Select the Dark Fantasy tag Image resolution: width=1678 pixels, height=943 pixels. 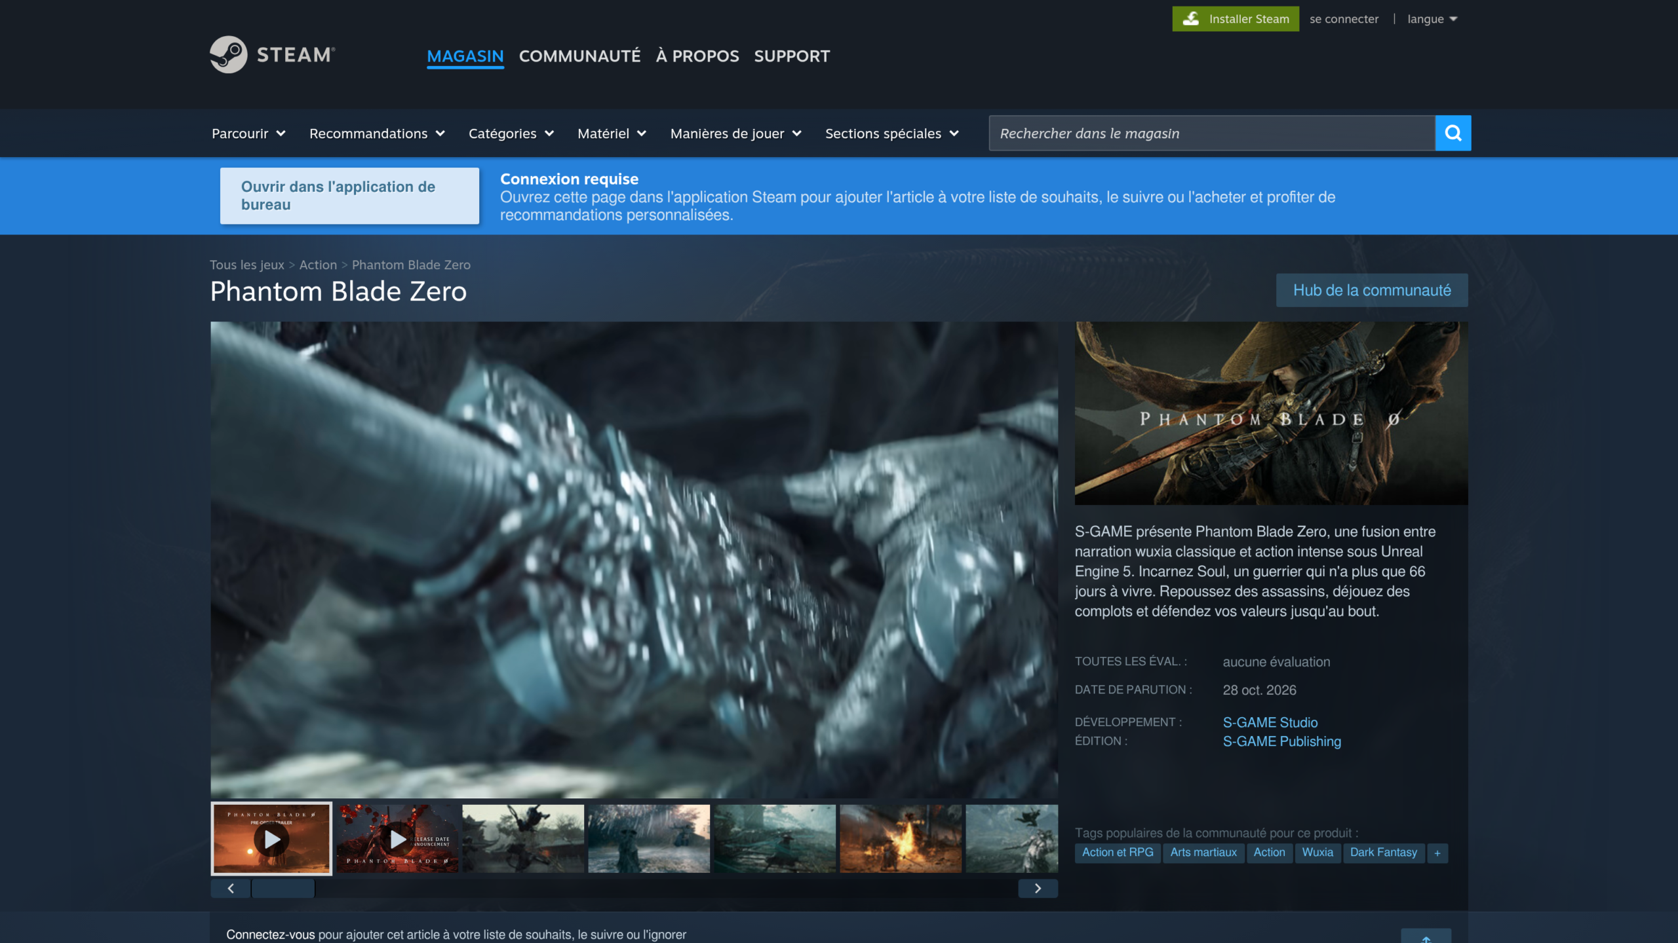point(1384,853)
